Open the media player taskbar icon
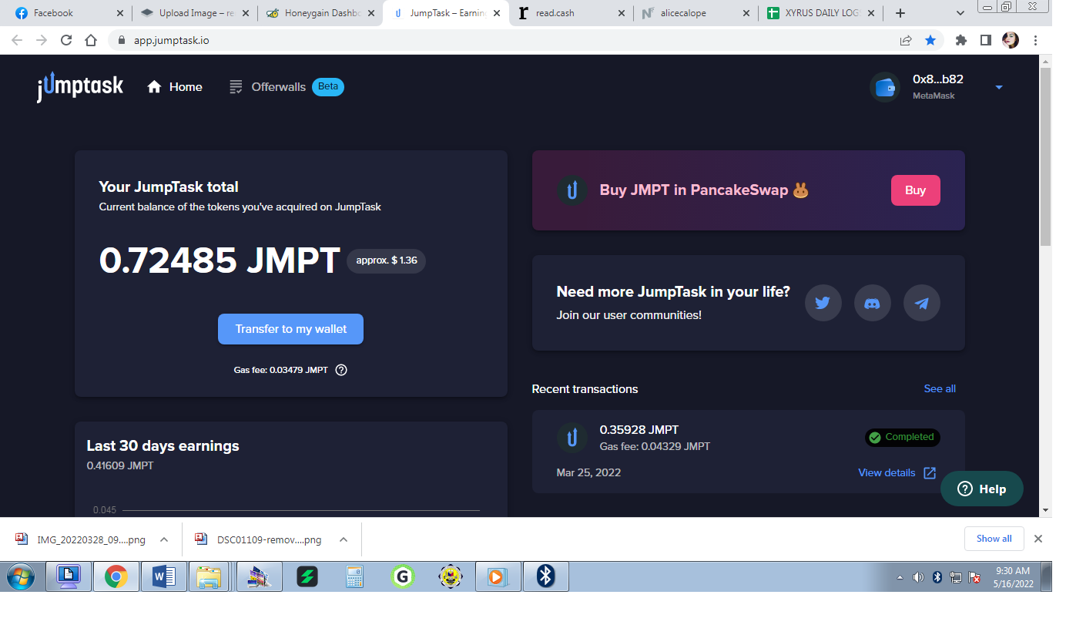The image size is (1066, 635). [498, 576]
